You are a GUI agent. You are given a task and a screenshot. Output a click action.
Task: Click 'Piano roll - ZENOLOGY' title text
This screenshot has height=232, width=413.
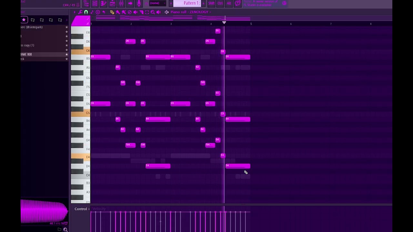tap(189, 12)
